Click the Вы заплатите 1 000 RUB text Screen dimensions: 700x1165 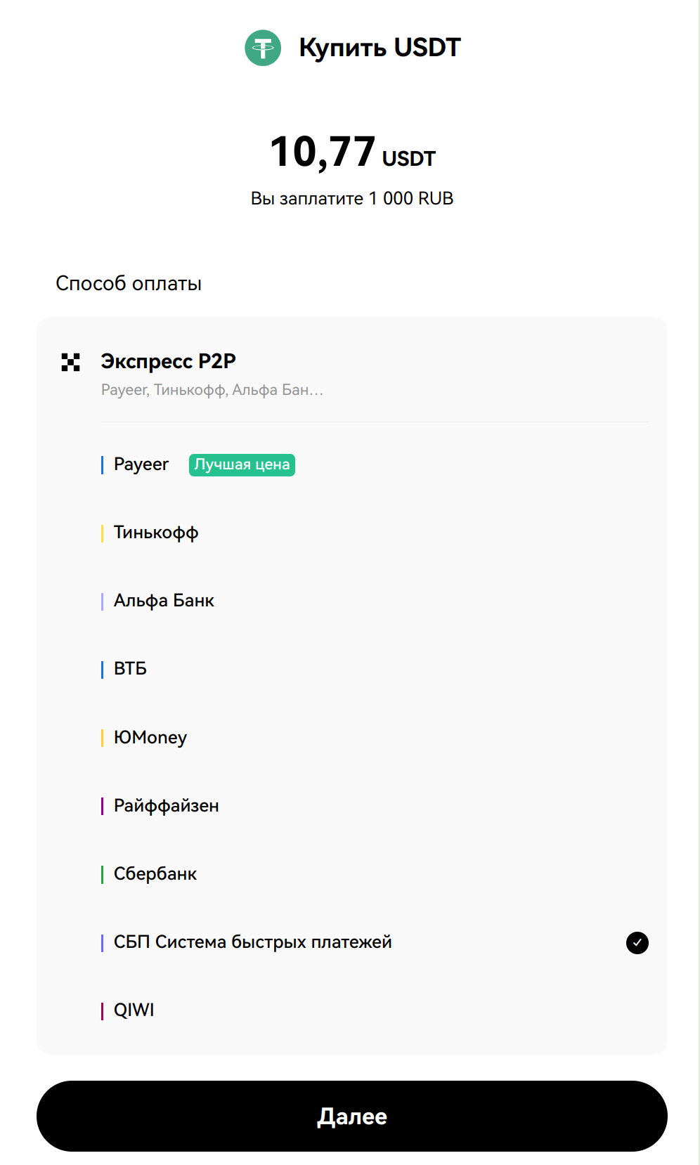point(352,199)
